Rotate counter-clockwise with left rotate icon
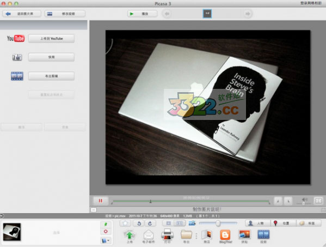 click(x=139, y=224)
